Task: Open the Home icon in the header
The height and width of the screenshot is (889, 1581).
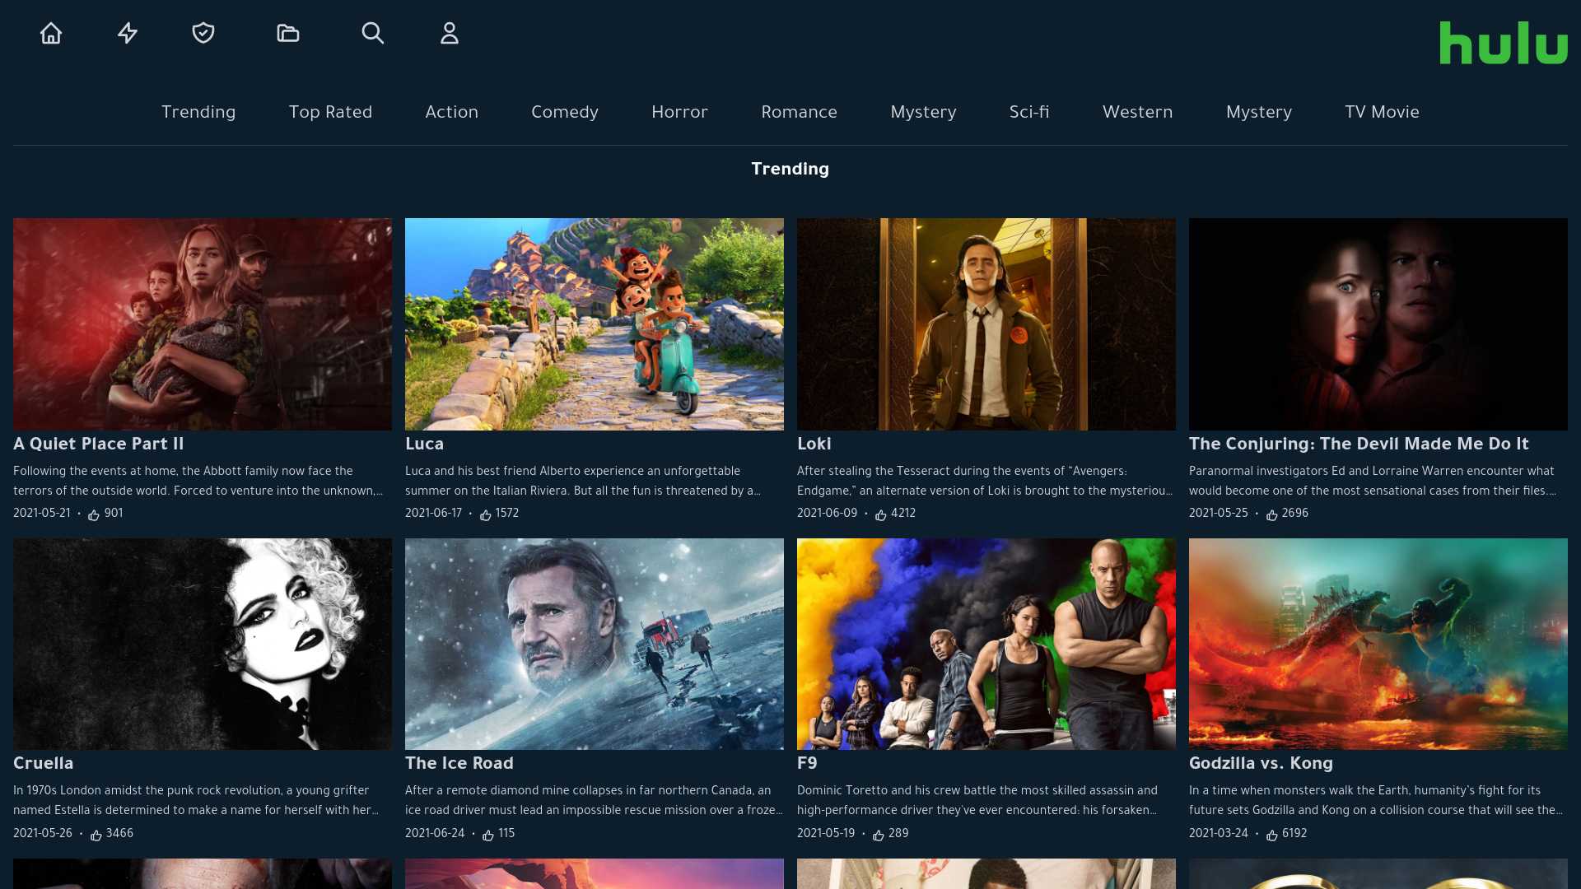Action: point(51,33)
